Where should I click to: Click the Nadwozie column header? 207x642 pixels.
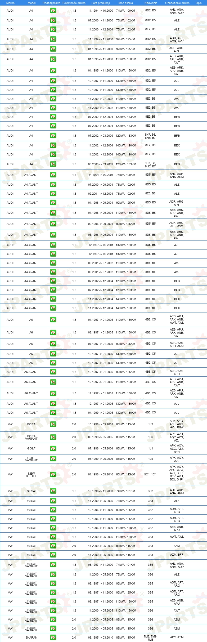click(151, 3)
